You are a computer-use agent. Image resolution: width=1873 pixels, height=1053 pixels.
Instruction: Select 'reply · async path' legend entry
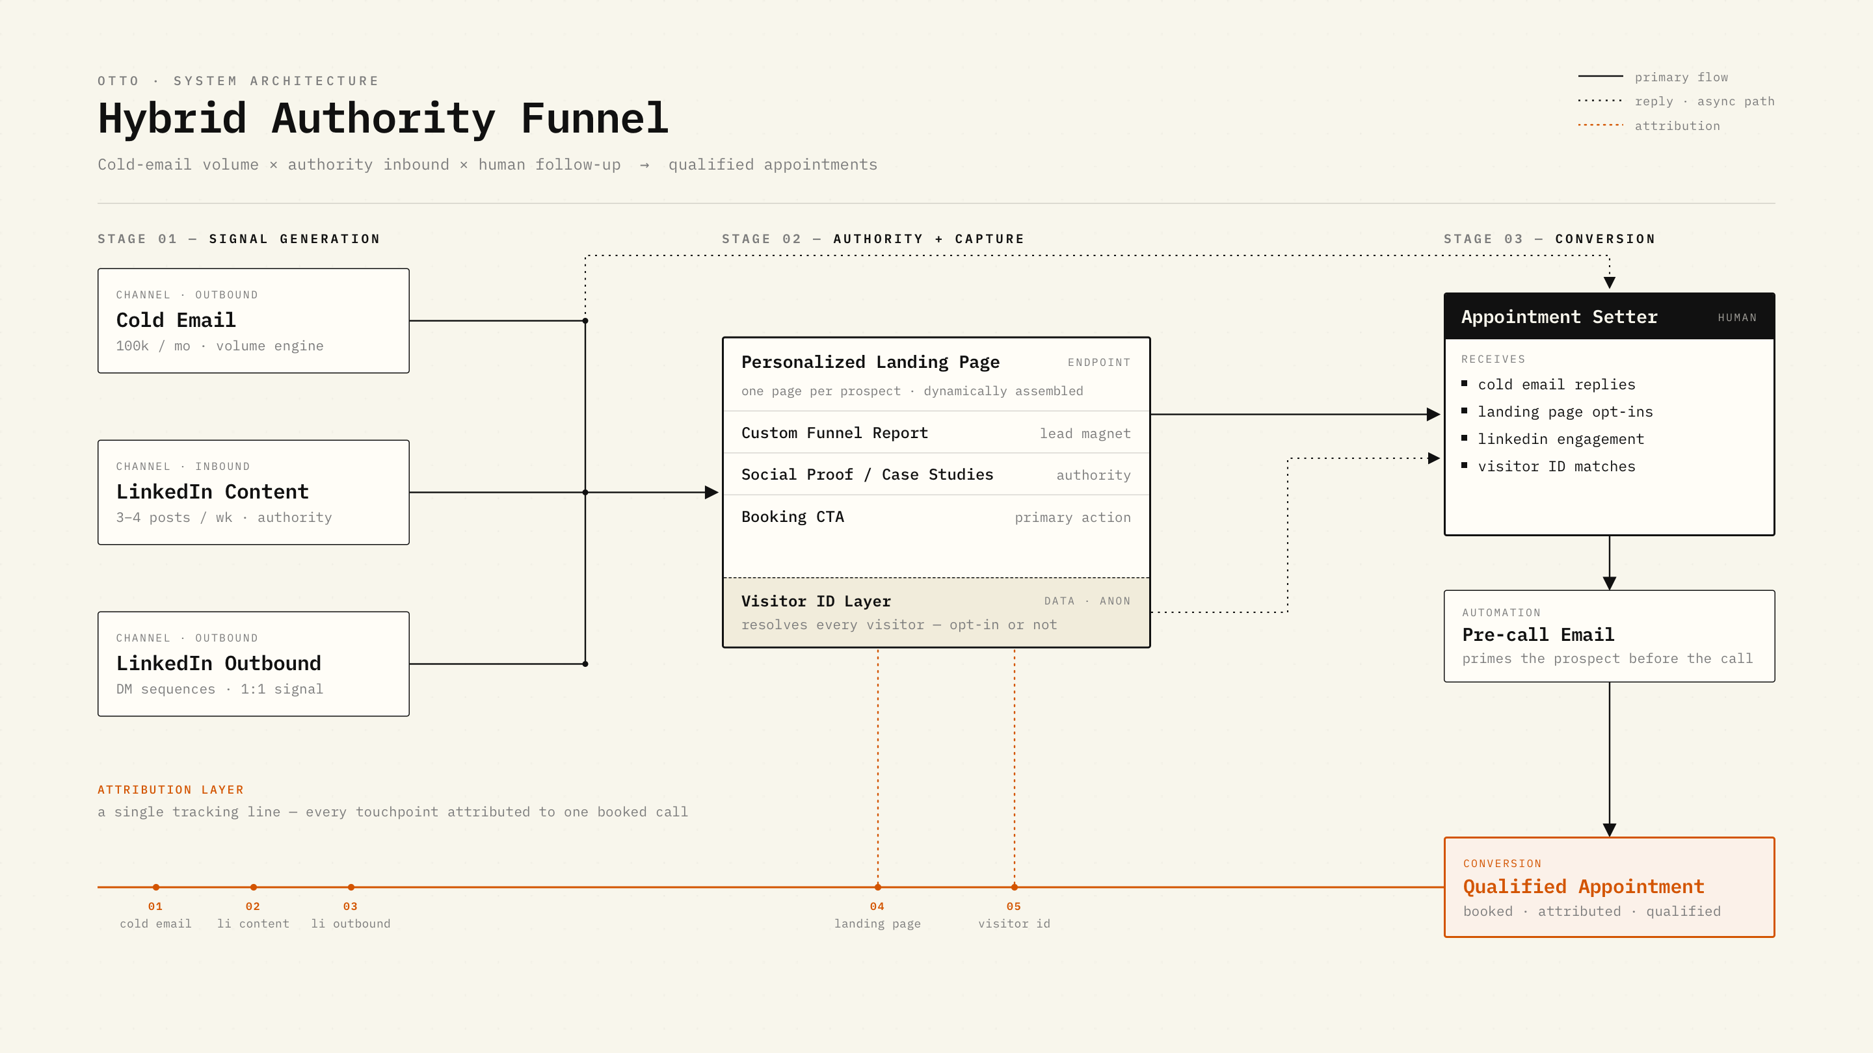point(1676,101)
